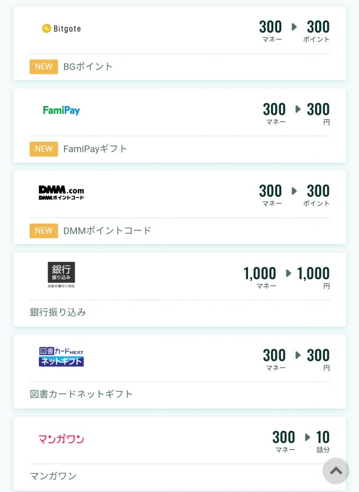Viewport: 359px width, 492px height.
Task: Select the DMMポイントコード label
Action: [x=107, y=231]
